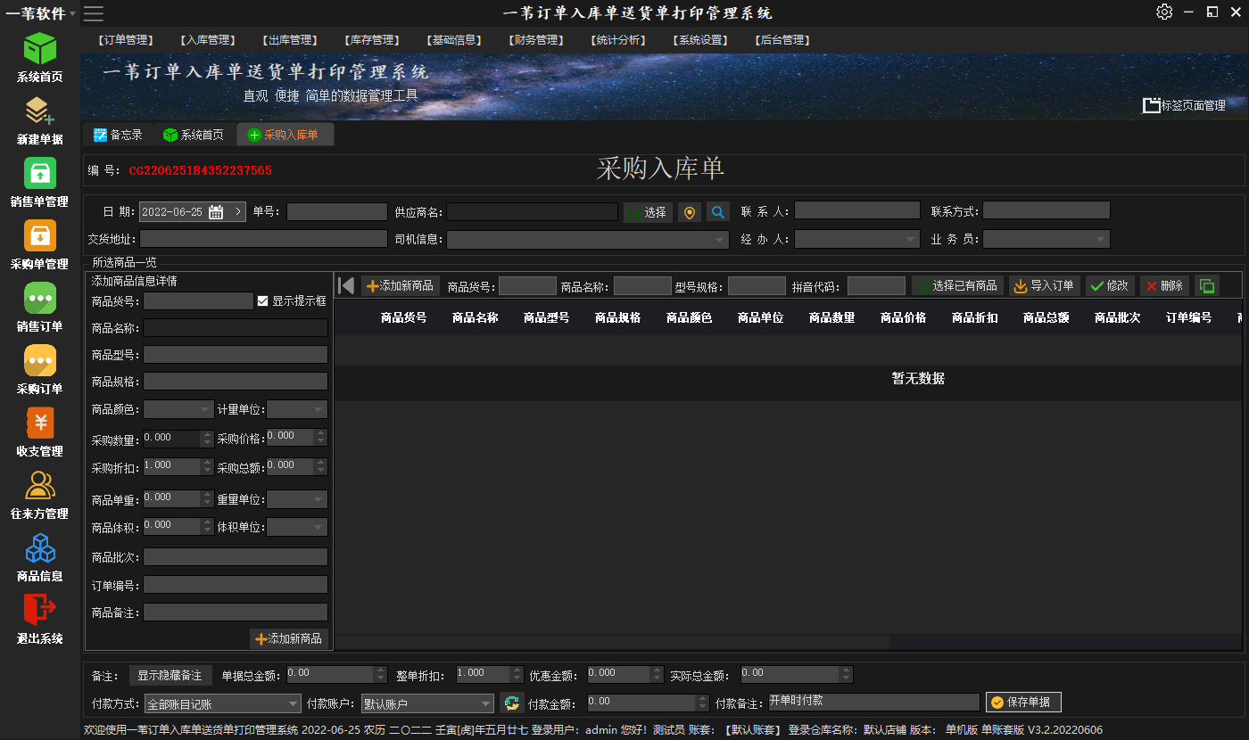Switch to the 备忘录 tab

[118, 135]
